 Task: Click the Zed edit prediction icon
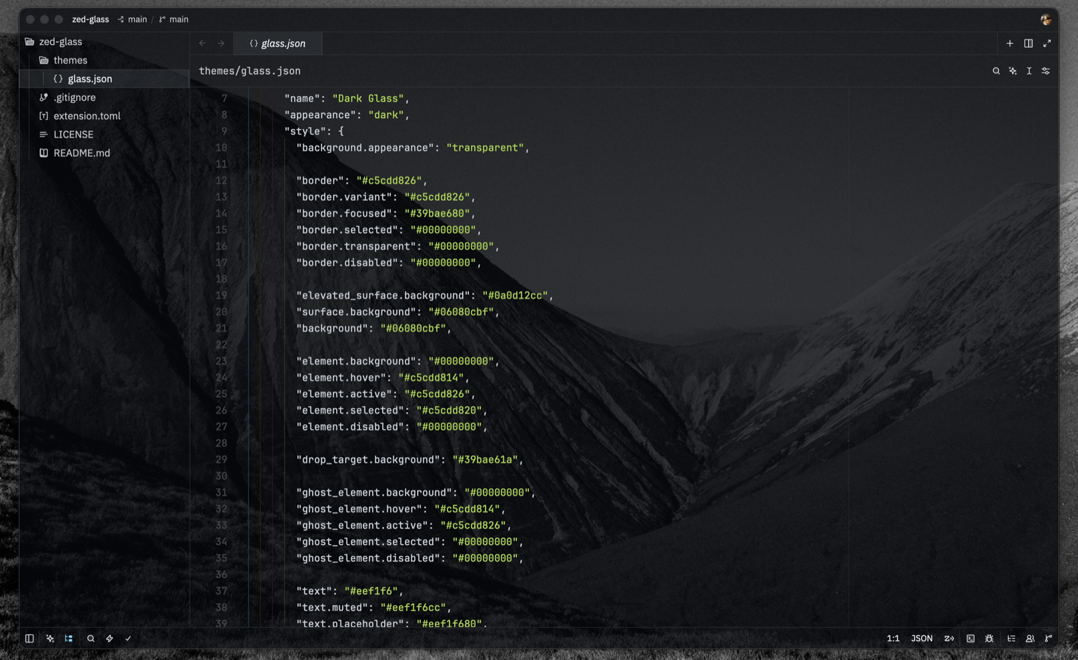tap(949, 638)
